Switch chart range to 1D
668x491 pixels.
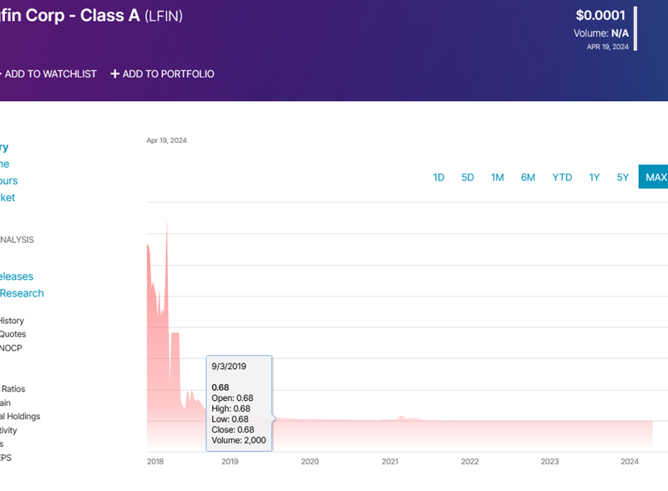pyautogui.click(x=438, y=177)
